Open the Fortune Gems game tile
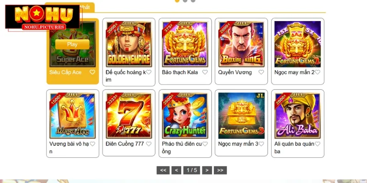 click(x=185, y=44)
